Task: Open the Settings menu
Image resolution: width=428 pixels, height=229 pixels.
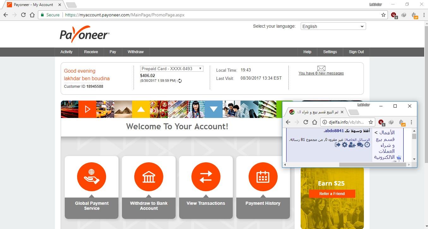Action: click(x=330, y=52)
